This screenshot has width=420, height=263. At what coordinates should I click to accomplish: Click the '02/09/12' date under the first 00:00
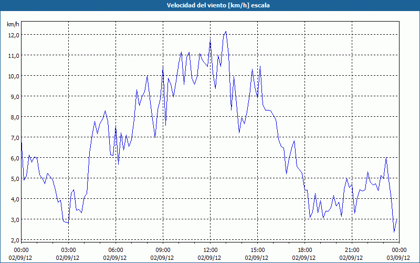21,258
